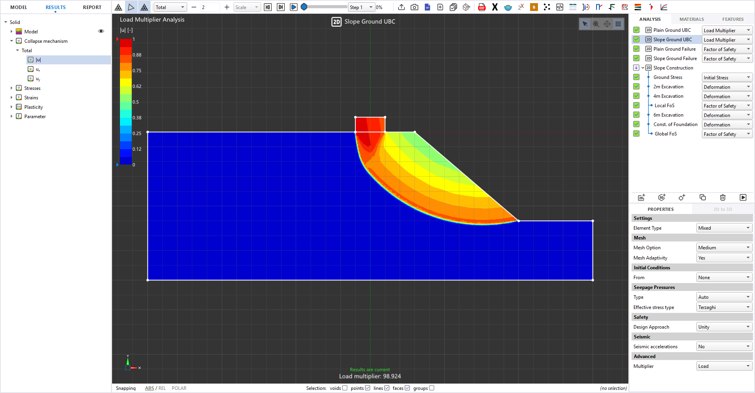Open the MATERIALS tab
Screen dimensions: 755x393
click(x=692, y=19)
